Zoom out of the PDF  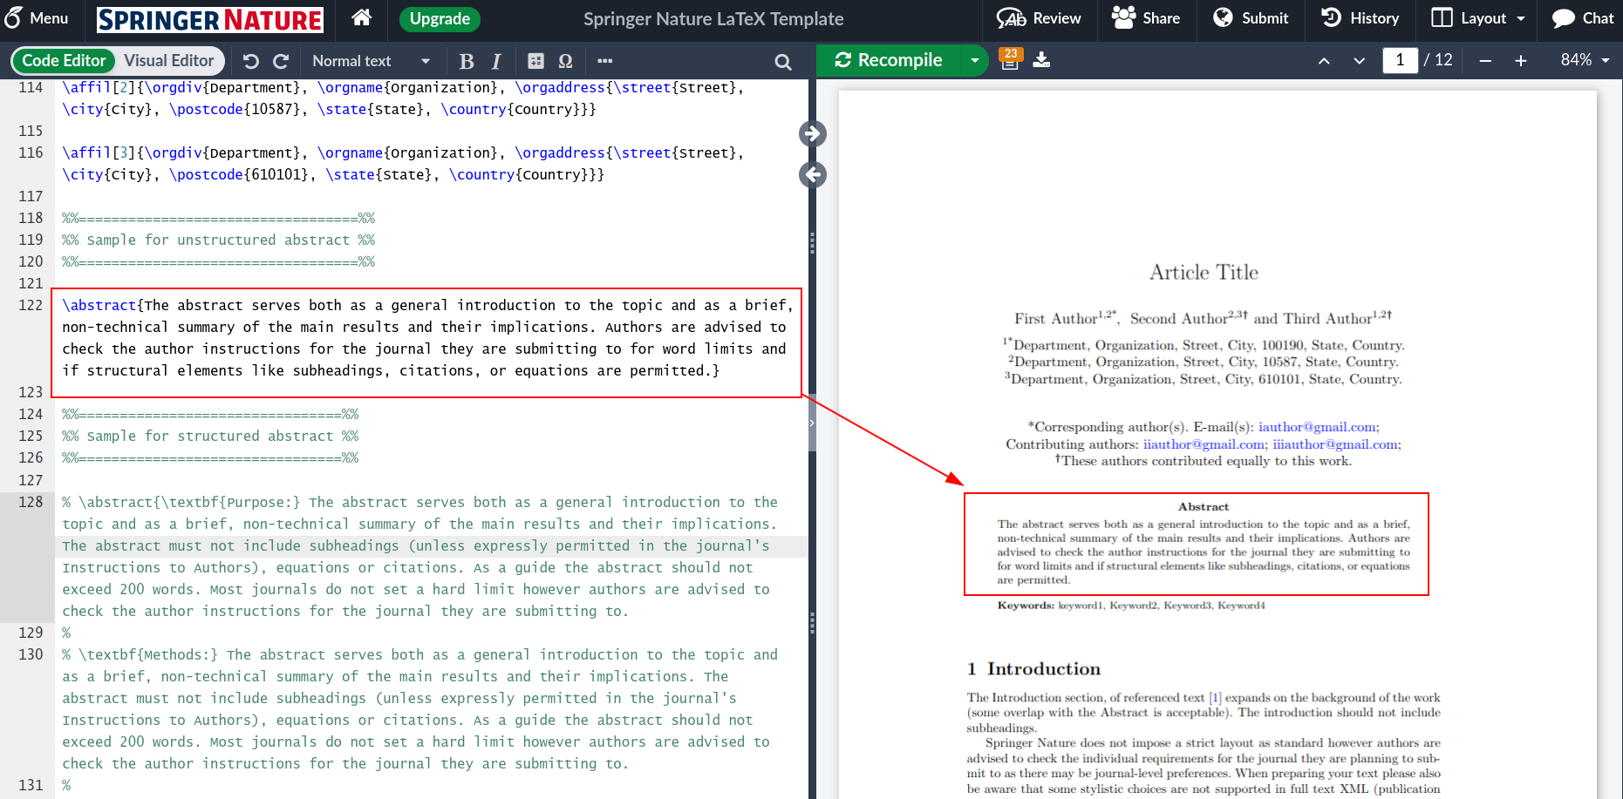1485,61
